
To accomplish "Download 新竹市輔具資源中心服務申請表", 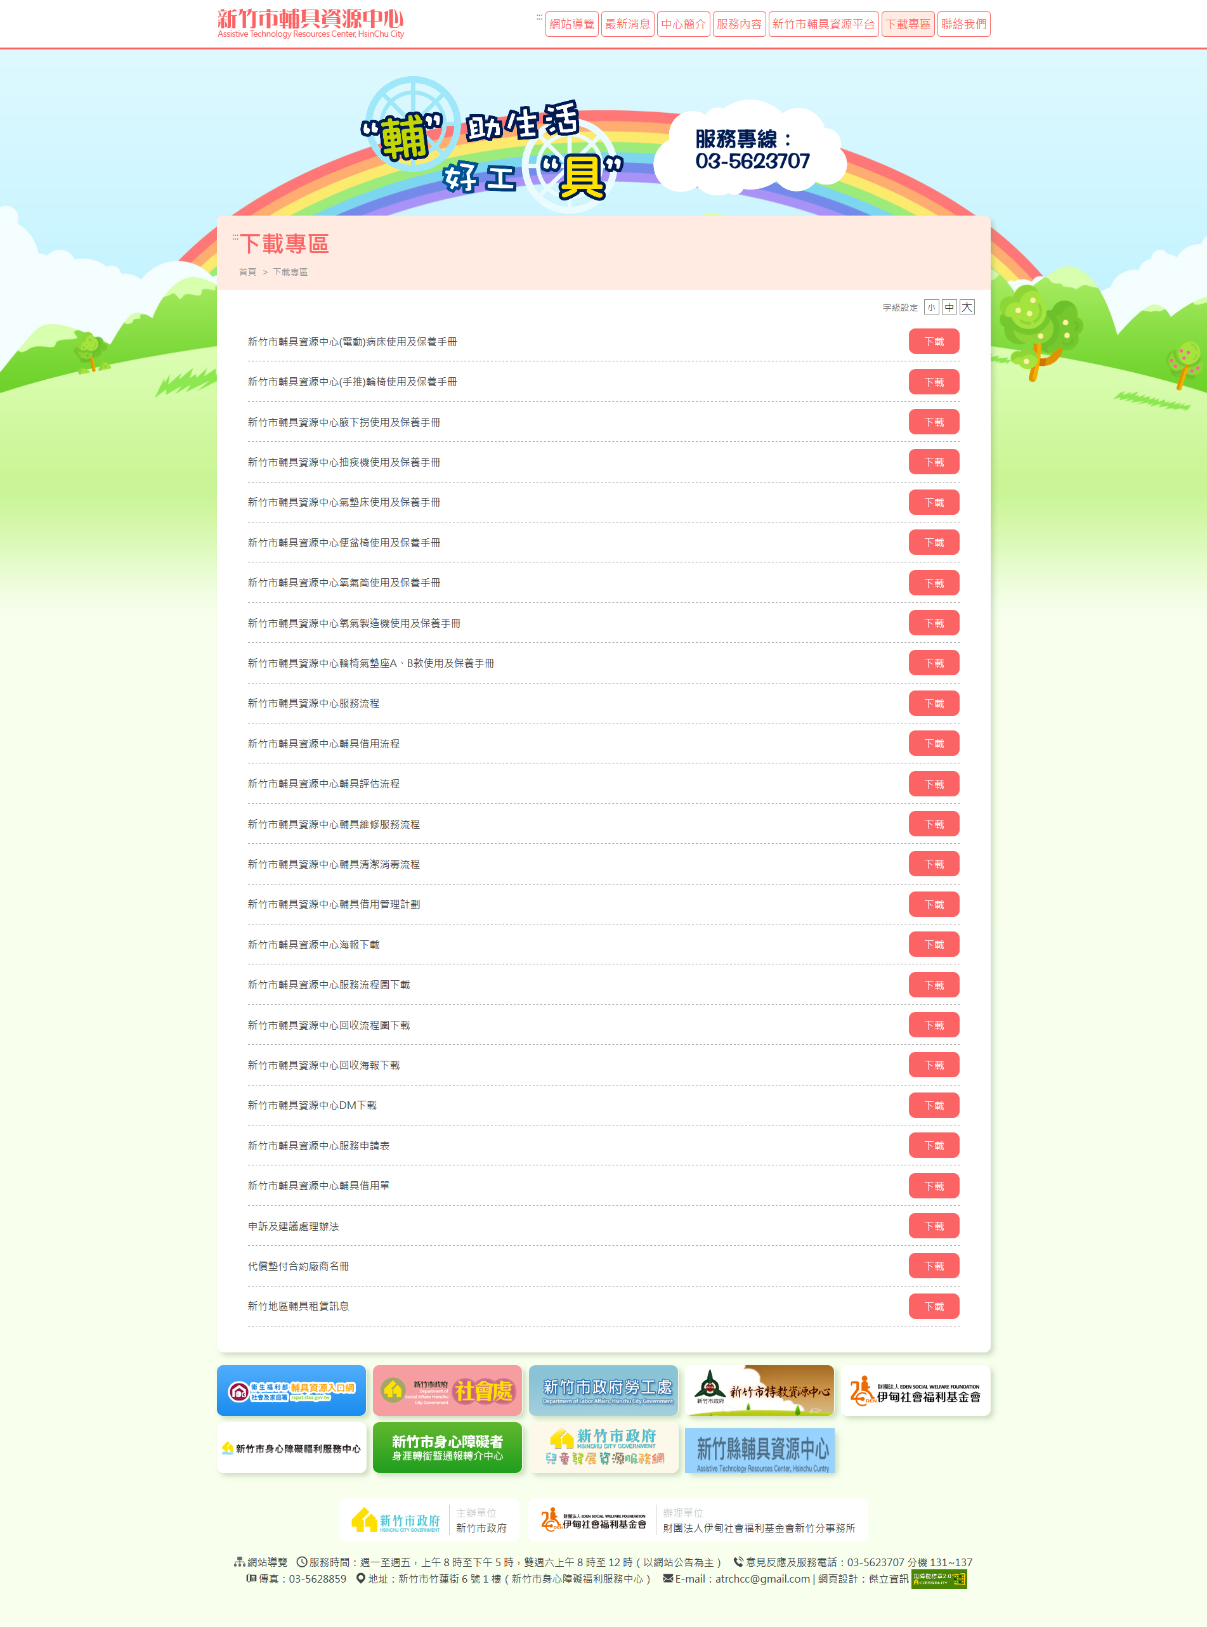I will pyautogui.click(x=934, y=1145).
